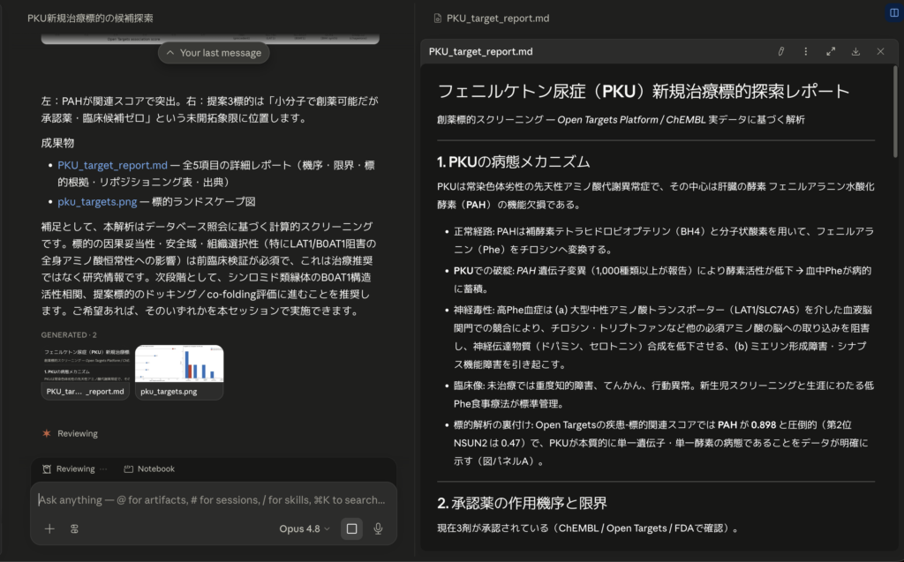Open the tools connector icon beside plus

tap(74, 528)
